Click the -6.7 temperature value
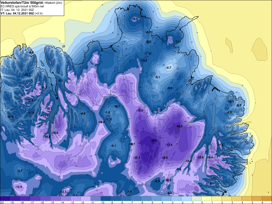The height and width of the screenshot is (204, 272). click(x=20, y=171)
